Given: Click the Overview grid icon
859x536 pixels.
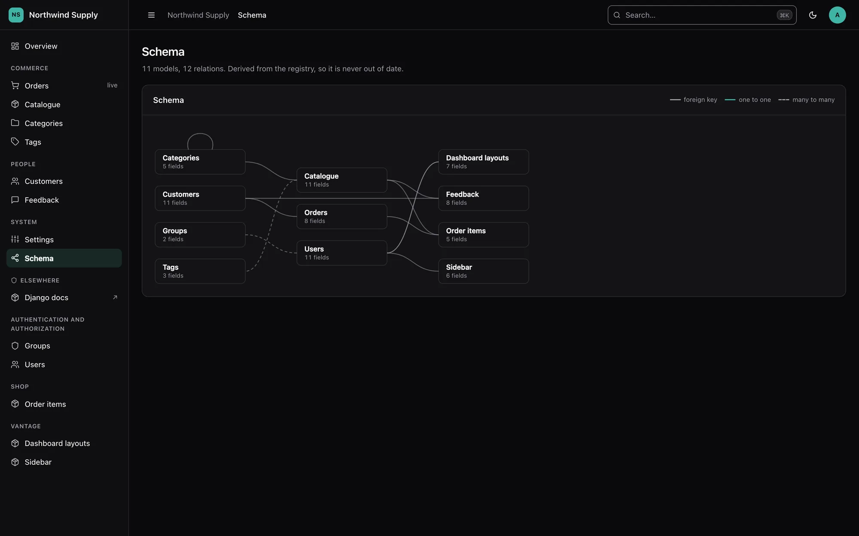Looking at the screenshot, I should click(15, 46).
